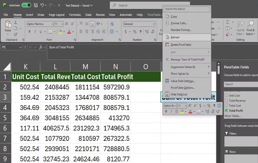Open the Aptos Narrow font dropdown

point(52,24)
